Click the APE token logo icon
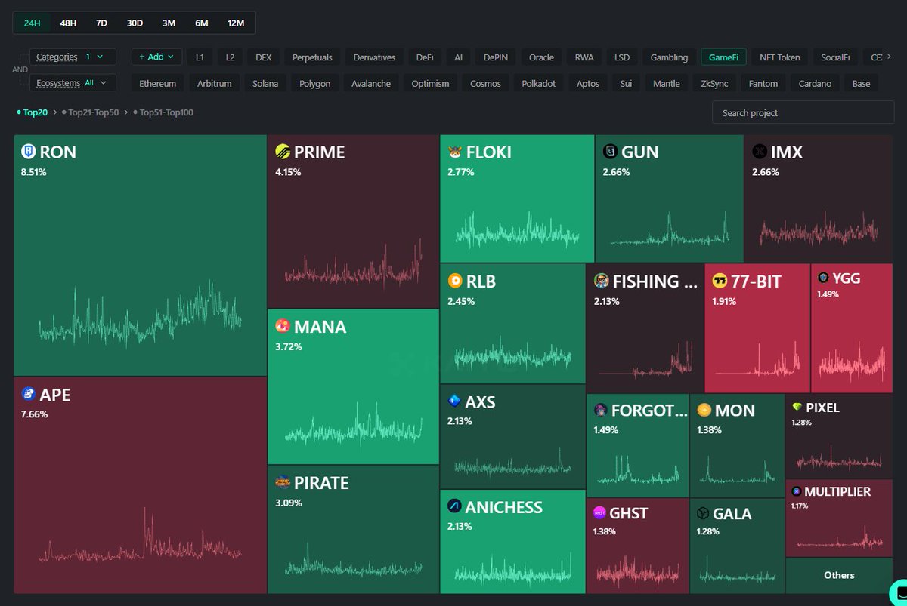 click(29, 394)
